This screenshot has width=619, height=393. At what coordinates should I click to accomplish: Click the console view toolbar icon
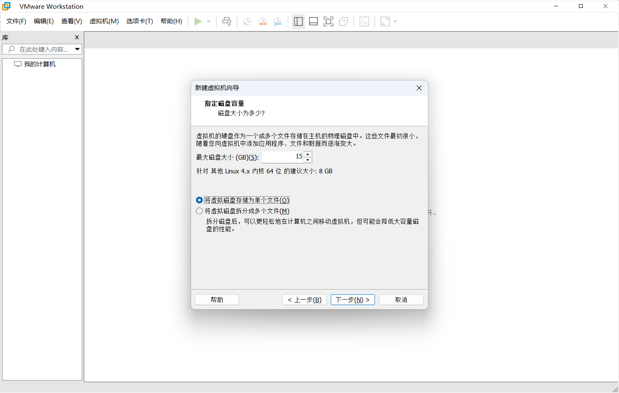(x=364, y=21)
